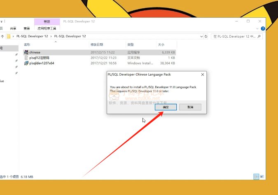Switch to large icons view layout

click(x=262, y=177)
